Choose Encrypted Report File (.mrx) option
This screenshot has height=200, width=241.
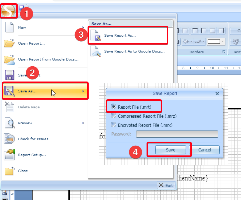pos(114,125)
